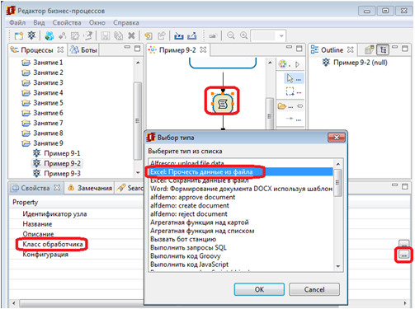415x309 pixels.
Task: Click the new process snowflake toolbar icon
Action: pyautogui.click(x=32, y=35)
